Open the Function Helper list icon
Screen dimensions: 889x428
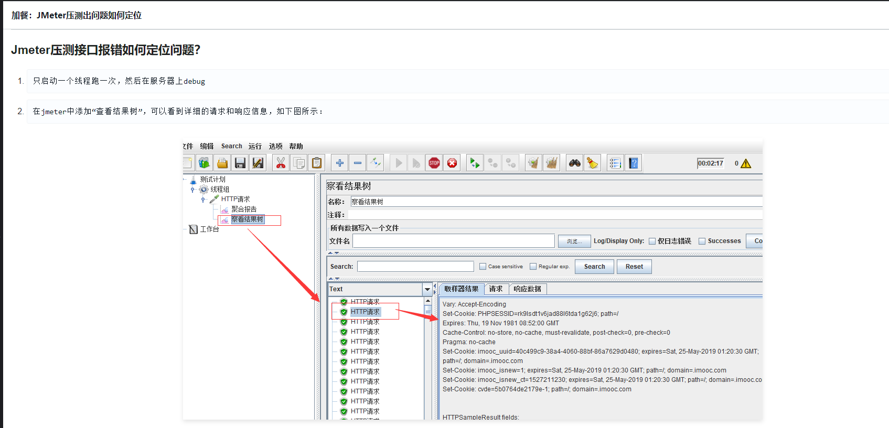click(616, 163)
